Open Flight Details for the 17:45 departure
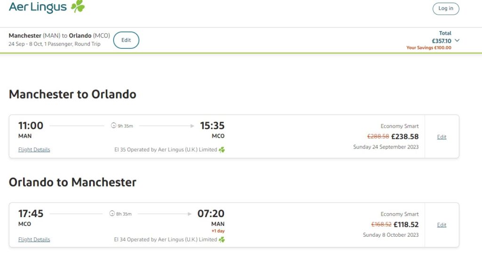The height and width of the screenshot is (272, 482). coord(34,240)
